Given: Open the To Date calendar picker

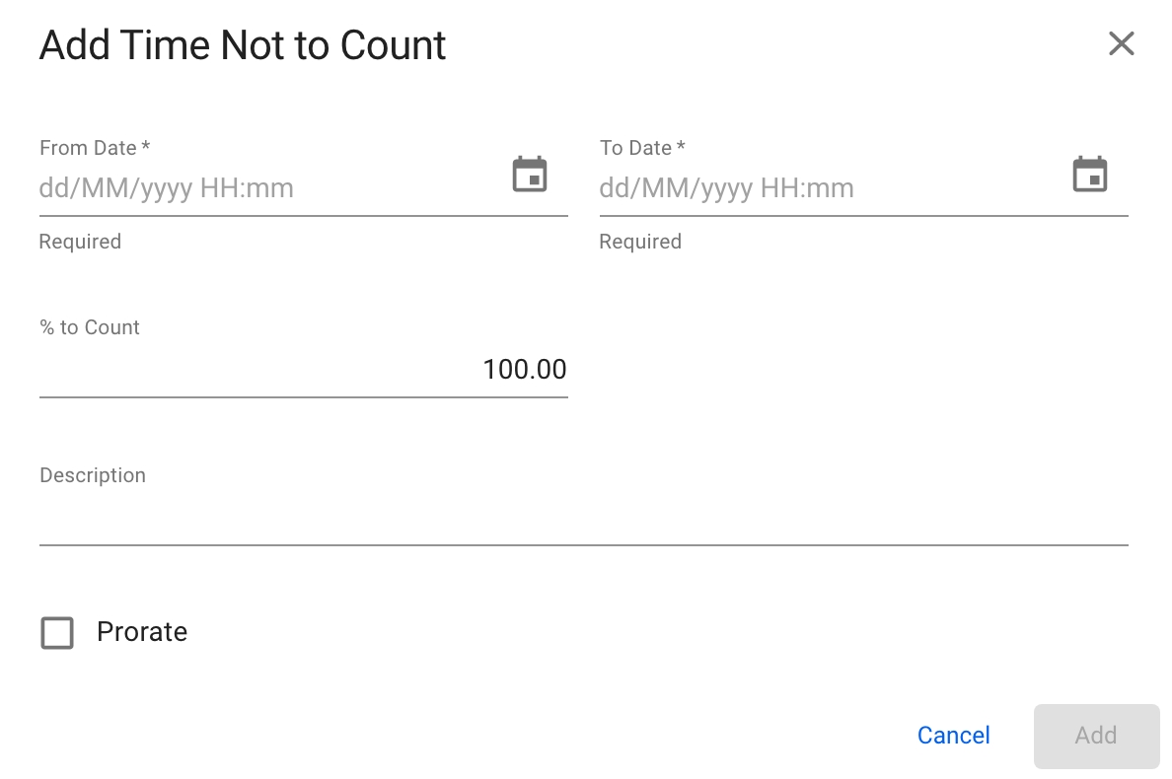Looking at the screenshot, I should point(1090,175).
